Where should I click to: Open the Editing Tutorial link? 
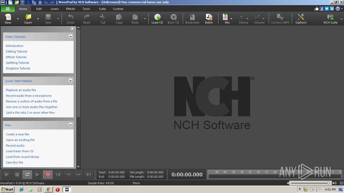16,51
